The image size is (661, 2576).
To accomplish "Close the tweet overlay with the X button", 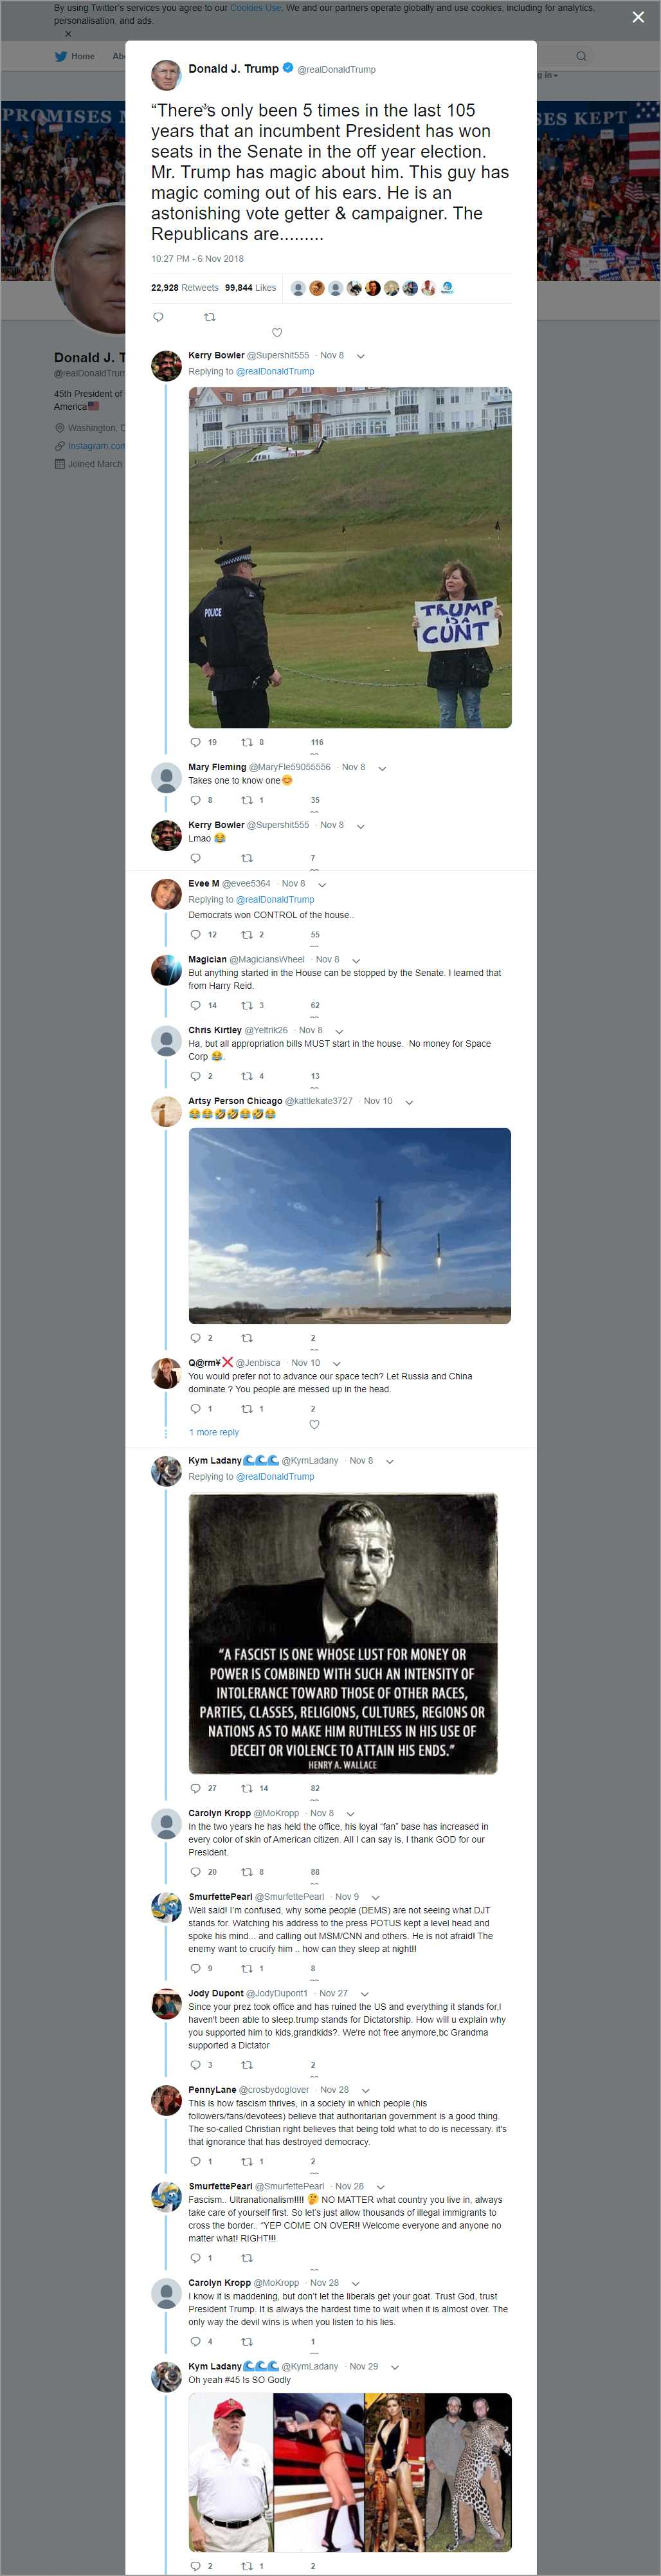I will click(638, 17).
